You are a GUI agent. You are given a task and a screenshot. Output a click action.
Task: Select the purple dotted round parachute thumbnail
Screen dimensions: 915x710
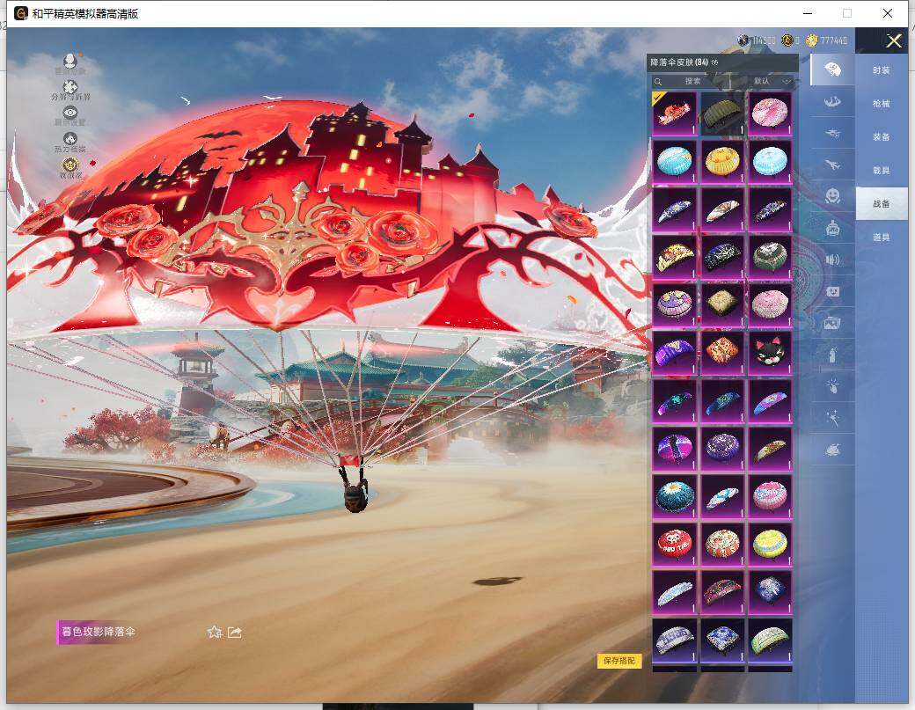coord(722,448)
